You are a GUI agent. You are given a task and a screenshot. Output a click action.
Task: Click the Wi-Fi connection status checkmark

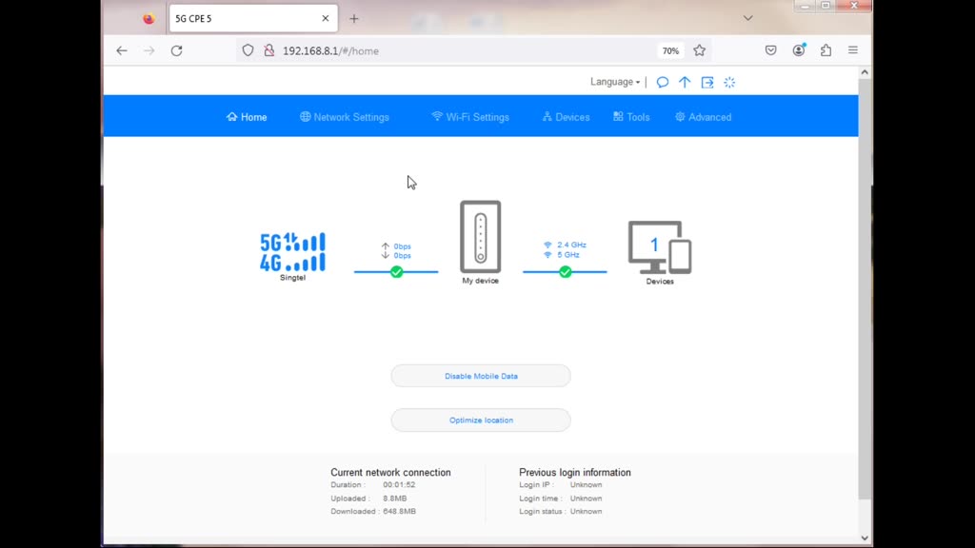566,272
